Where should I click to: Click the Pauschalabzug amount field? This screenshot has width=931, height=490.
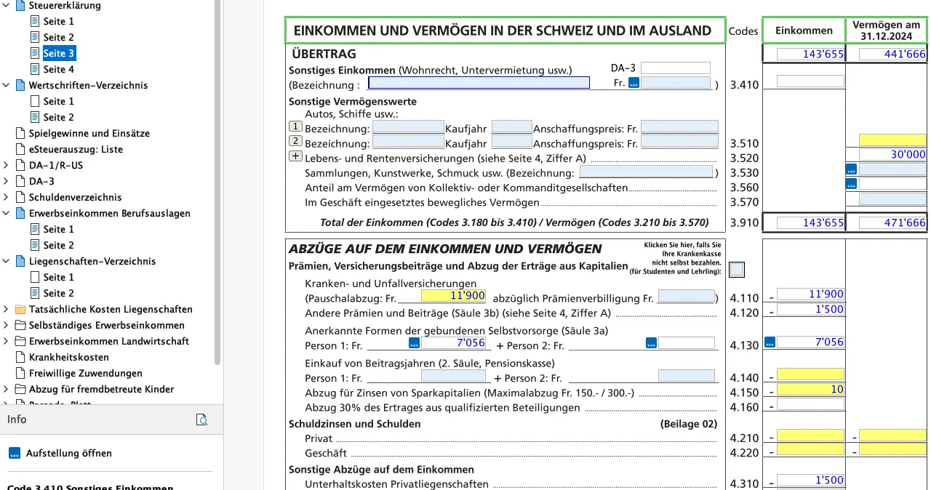point(452,295)
